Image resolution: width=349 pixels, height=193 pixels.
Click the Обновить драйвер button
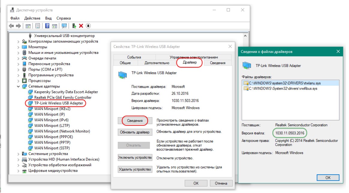[x=135, y=132]
